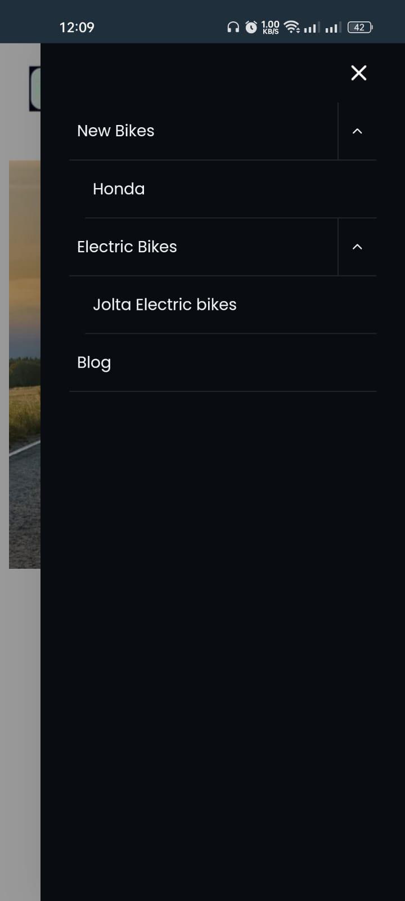This screenshot has width=405, height=901.
Task: Tap the Wi-Fi status icon
Action: (x=292, y=27)
